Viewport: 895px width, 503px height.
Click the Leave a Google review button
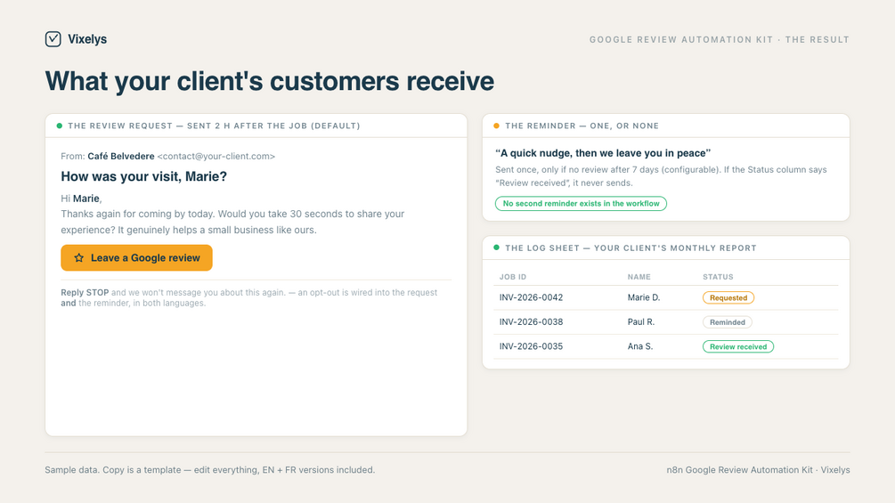coord(136,258)
